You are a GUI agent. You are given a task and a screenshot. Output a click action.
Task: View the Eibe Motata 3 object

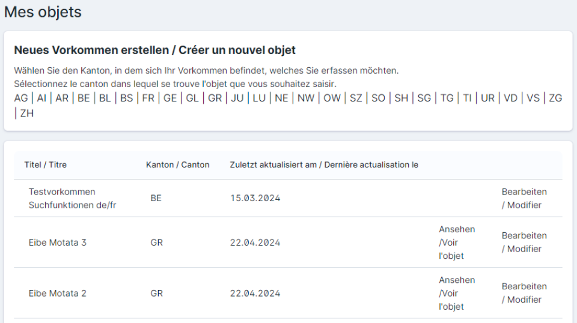click(457, 242)
